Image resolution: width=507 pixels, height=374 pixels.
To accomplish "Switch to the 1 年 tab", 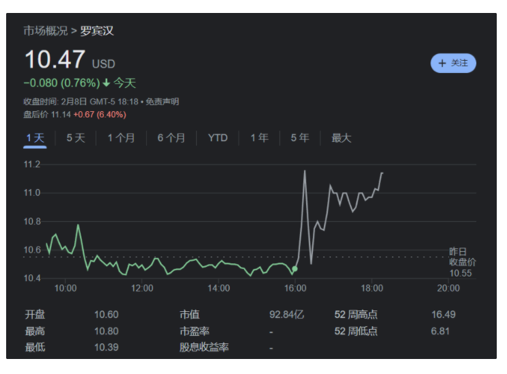I will pyautogui.click(x=259, y=138).
